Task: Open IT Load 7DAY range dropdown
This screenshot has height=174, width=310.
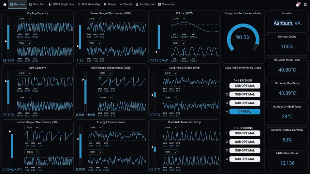Action: [x=178, y=43]
